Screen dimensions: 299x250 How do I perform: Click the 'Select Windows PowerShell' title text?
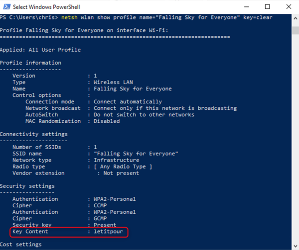pos(46,6)
